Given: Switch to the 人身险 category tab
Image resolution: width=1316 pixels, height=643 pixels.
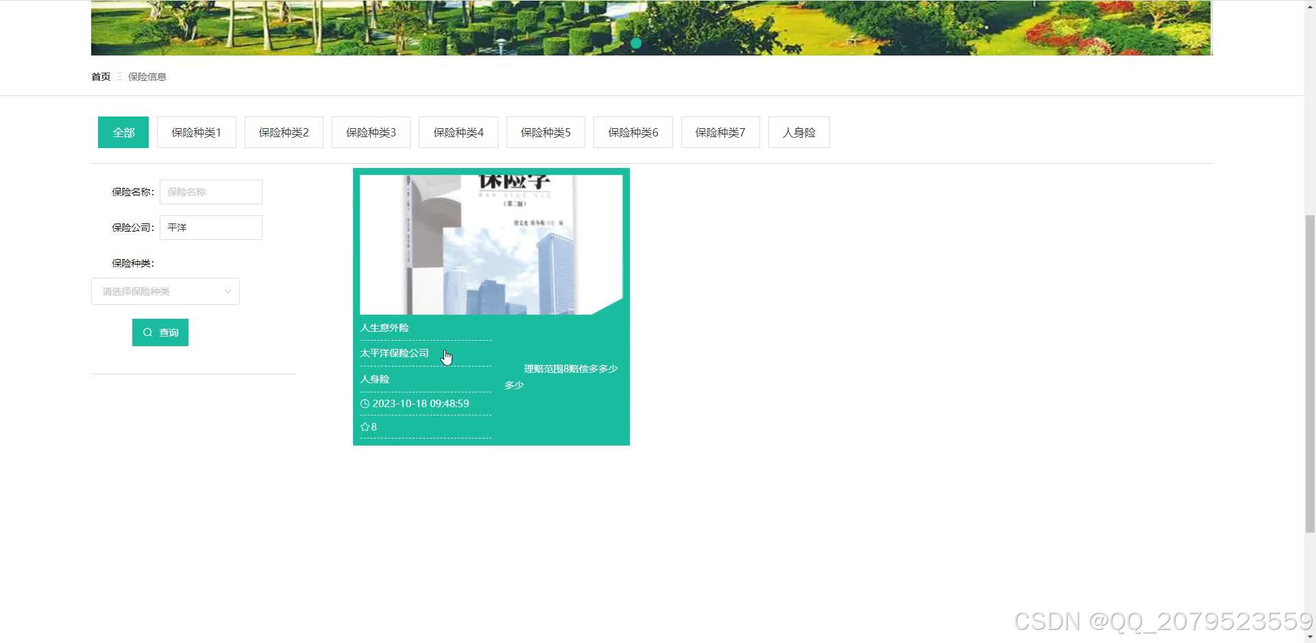Looking at the screenshot, I should click(799, 132).
